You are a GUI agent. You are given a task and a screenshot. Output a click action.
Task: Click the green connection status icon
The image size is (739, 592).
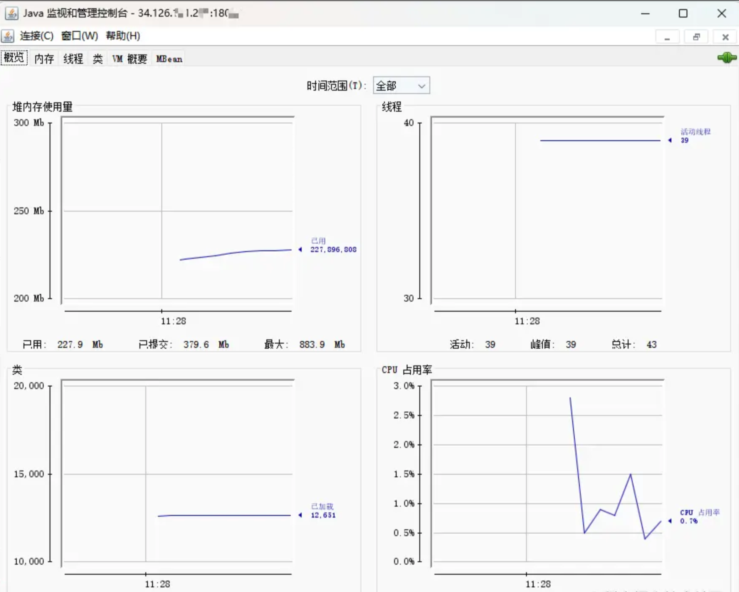(727, 58)
